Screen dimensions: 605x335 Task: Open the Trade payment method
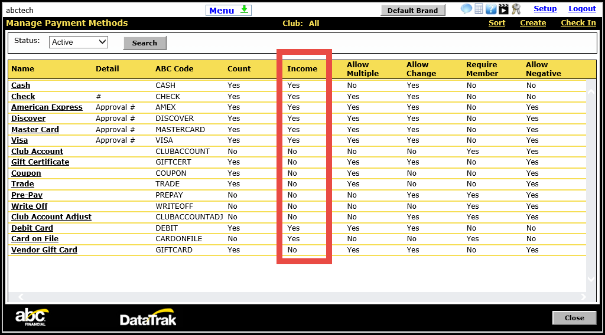pyautogui.click(x=22, y=183)
